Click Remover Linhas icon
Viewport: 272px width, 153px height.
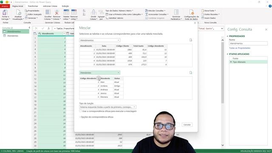(74, 12)
